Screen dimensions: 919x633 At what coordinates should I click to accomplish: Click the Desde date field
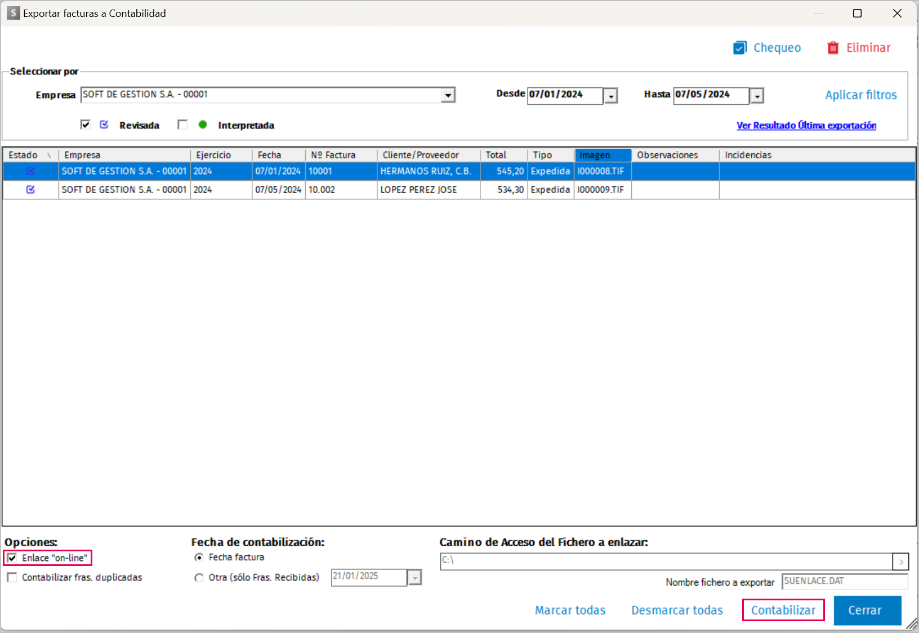click(x=565, y=95)
